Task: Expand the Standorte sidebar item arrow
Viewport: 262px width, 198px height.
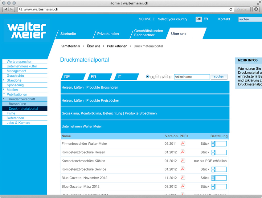Action: [4, 80]
